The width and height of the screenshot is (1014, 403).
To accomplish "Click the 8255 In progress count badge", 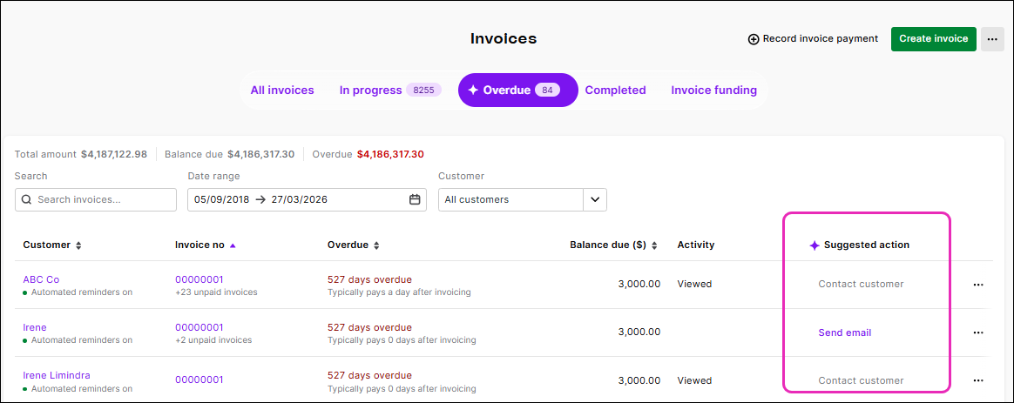I will (x=423, y=91).
